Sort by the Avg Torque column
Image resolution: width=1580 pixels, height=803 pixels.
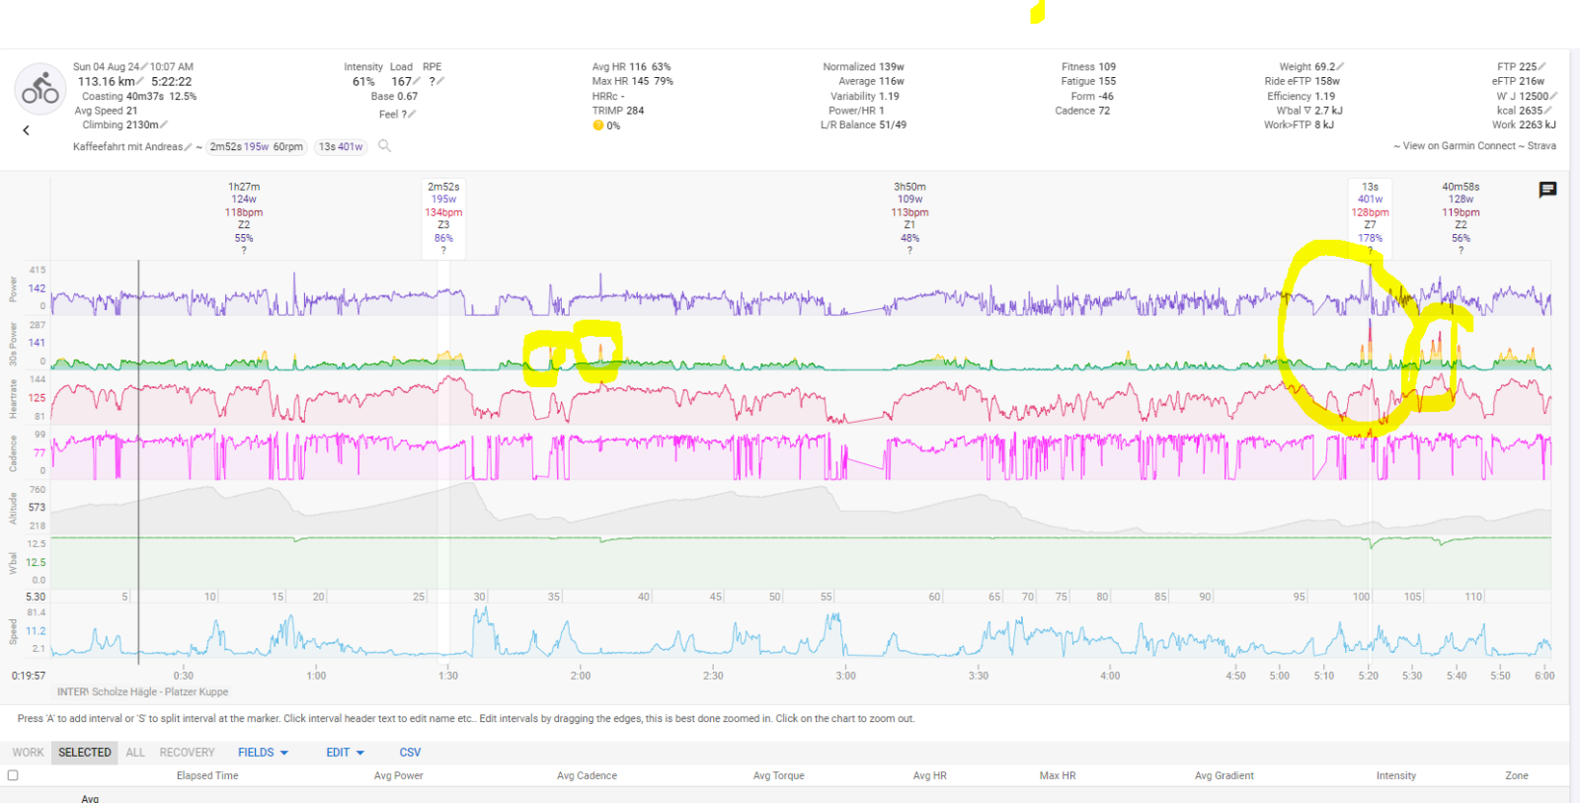coord(778,776)
